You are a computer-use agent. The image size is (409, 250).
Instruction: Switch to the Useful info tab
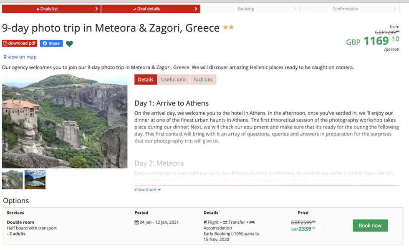coord(173,80)
